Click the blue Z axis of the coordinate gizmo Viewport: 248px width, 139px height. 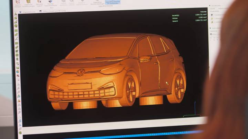coord(195,108)
